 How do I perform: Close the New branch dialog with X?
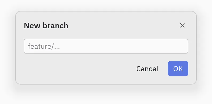pyautogui.click(x=182, y=25)
